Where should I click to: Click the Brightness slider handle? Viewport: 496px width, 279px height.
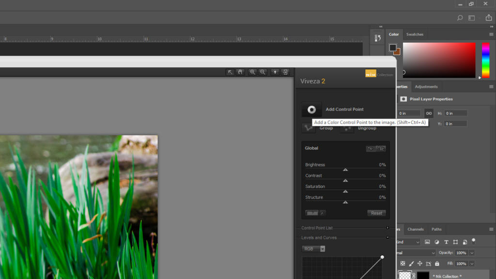coord(345,170)
